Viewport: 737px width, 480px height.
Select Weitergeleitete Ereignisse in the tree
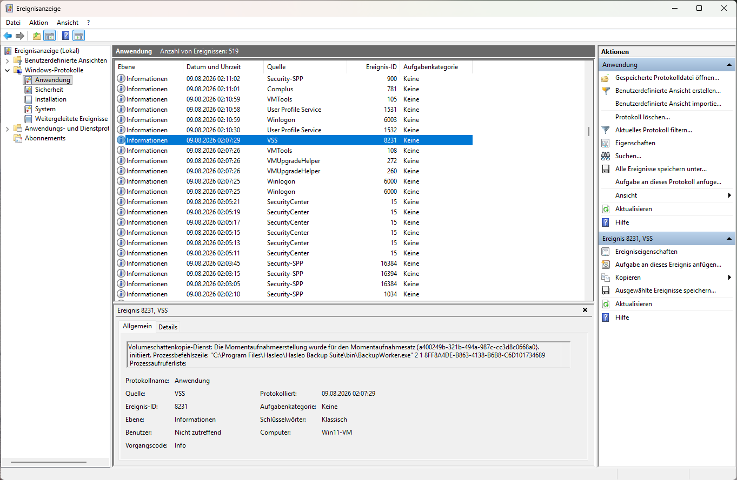[71, 119]
